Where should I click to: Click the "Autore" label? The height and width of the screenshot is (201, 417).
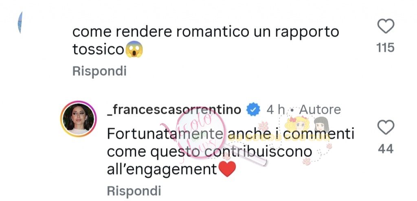(320, 110)
